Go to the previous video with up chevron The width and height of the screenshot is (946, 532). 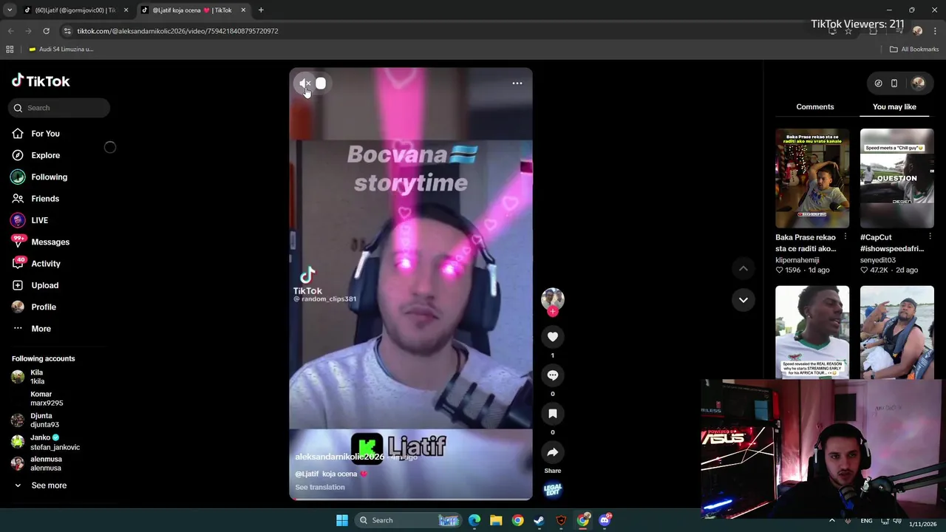[x=743, y=269]
